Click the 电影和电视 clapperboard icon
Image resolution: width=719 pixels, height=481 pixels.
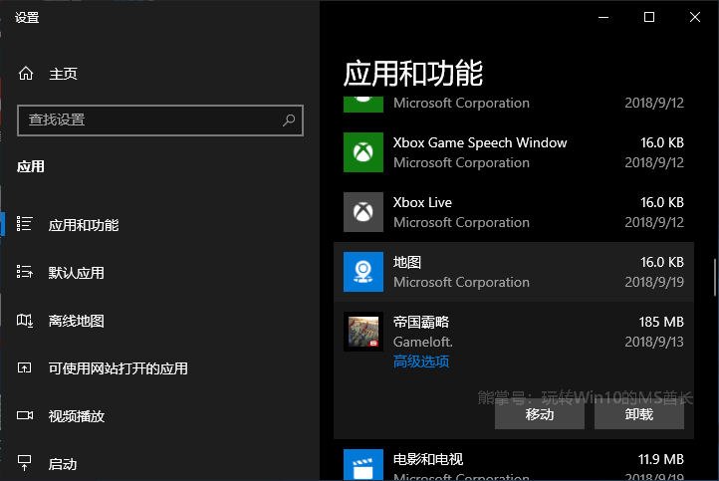(x=363, y=465)
